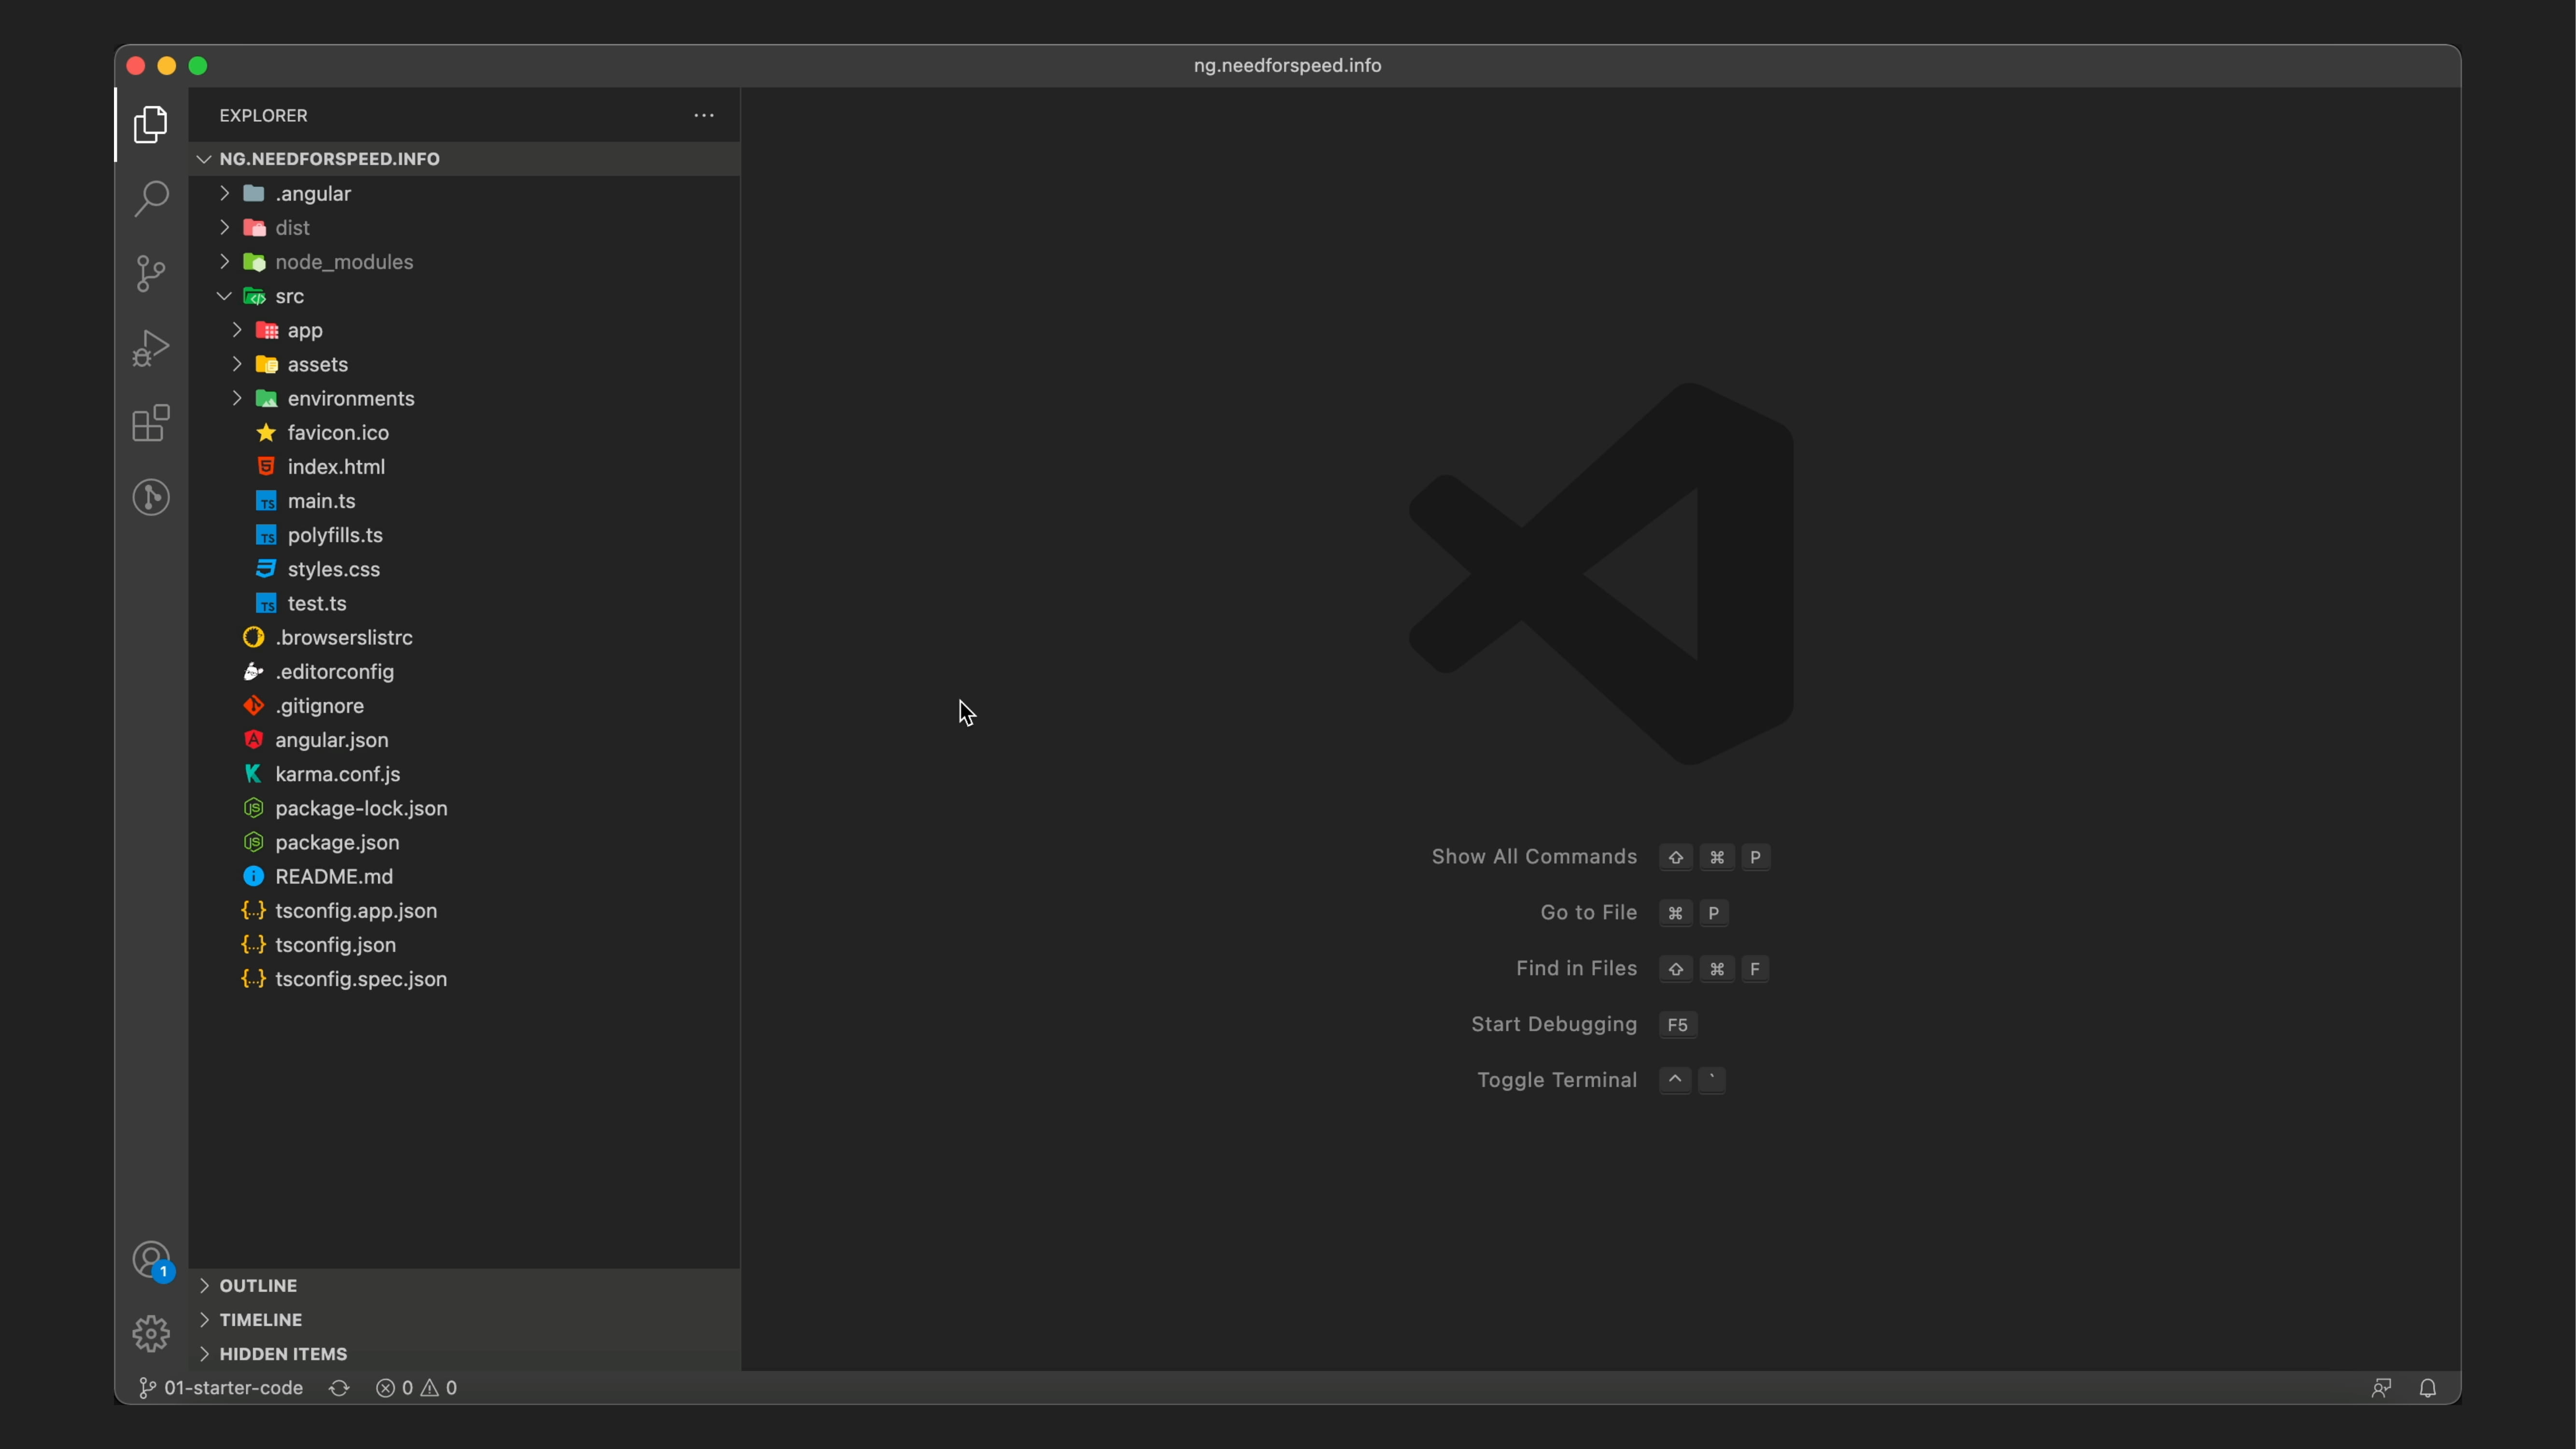Open the Accounts menu icon

(x=151, y=1260)
